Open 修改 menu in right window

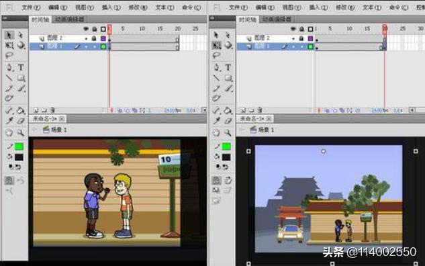pos(345,7)
